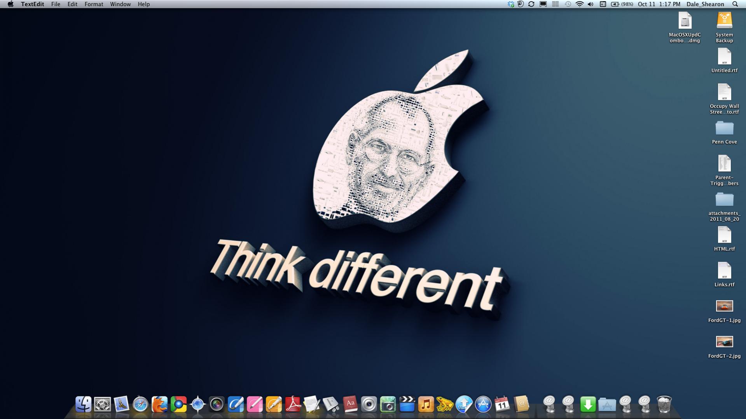Open Font Book from the Dock
This screenshot has height=419, width=746.
coord(331,404)
